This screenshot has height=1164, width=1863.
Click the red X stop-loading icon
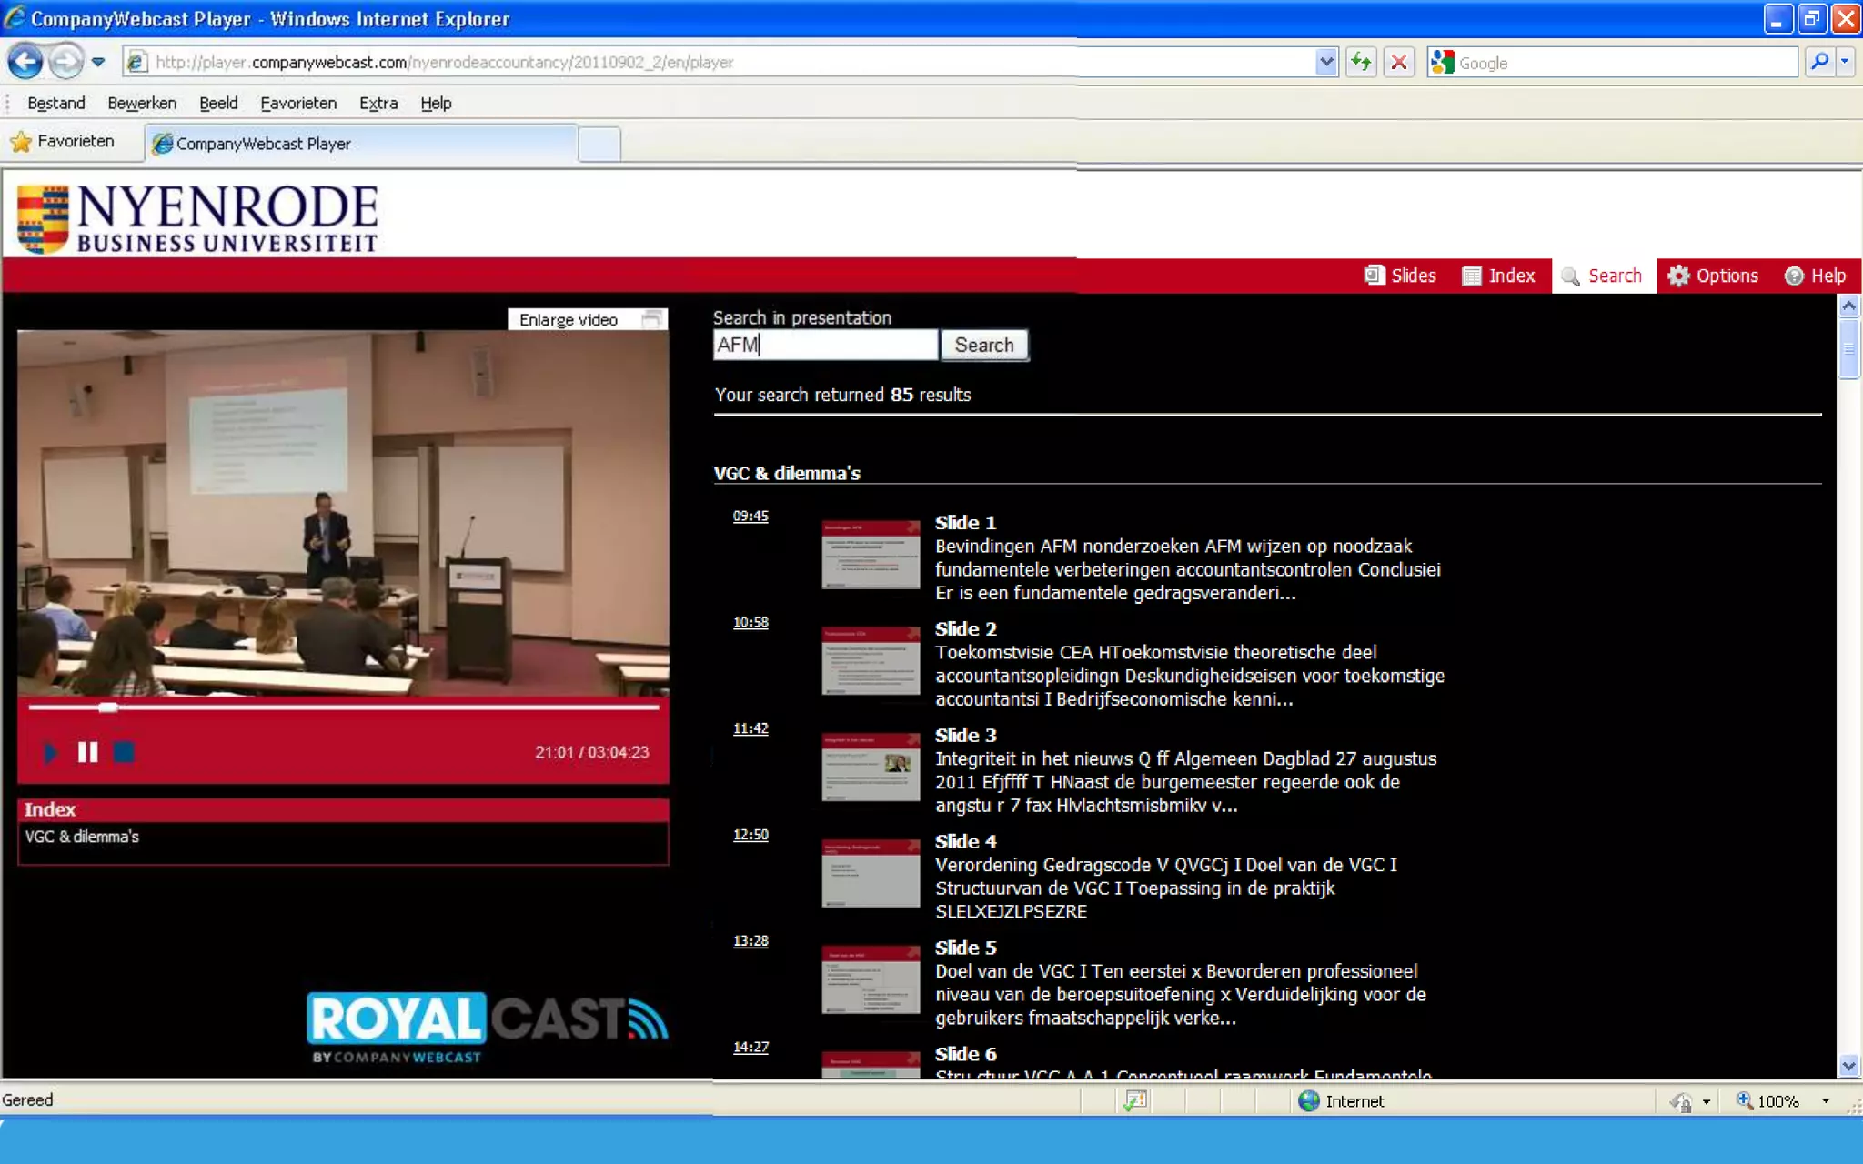1399,62
